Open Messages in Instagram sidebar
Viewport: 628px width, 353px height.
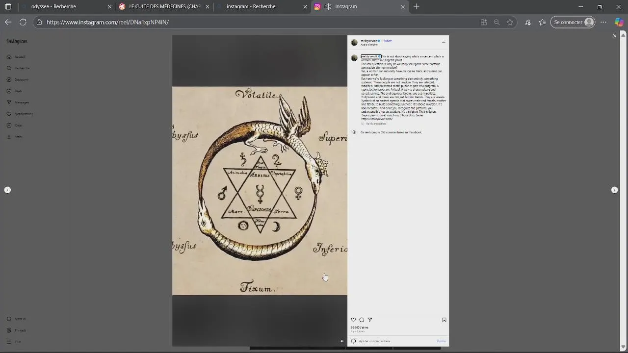point(18,102)
